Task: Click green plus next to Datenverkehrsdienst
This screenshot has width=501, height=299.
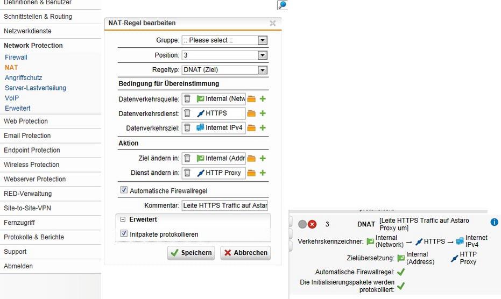Action: tap(263, 113)
